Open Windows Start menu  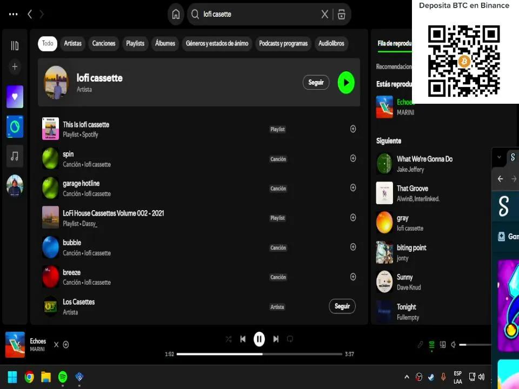click(x=12, y=377)
